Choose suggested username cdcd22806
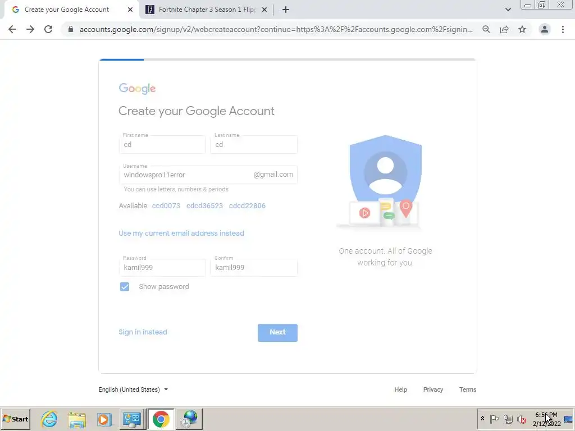 [247, 205]
